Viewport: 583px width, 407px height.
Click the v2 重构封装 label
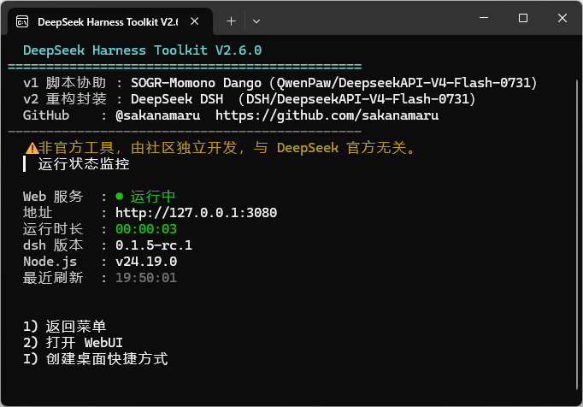pyautogui.click(x=65, y=99)
